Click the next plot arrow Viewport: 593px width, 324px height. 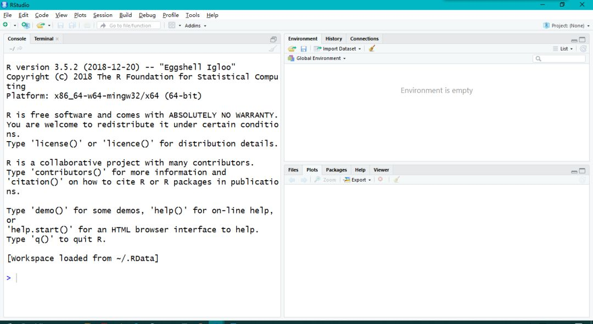click(x=304, y=180)
